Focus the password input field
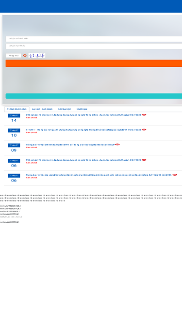Image resolution: width=182 pixels, height=323 pixels. [94, 46]
